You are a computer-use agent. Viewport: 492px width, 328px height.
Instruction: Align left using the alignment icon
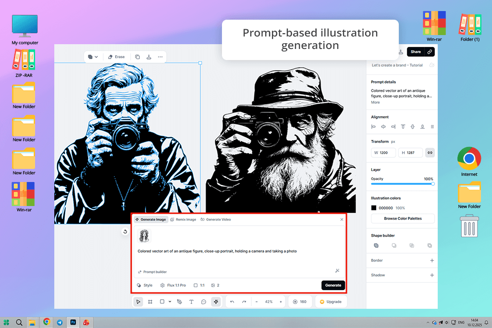373,127
